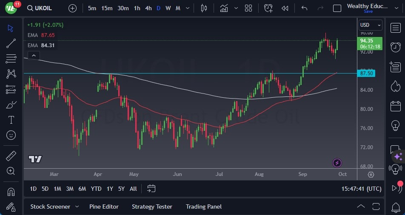405x215 pixels.
Task: Toggle lock all drawing tools
Action: coord(11,207)
